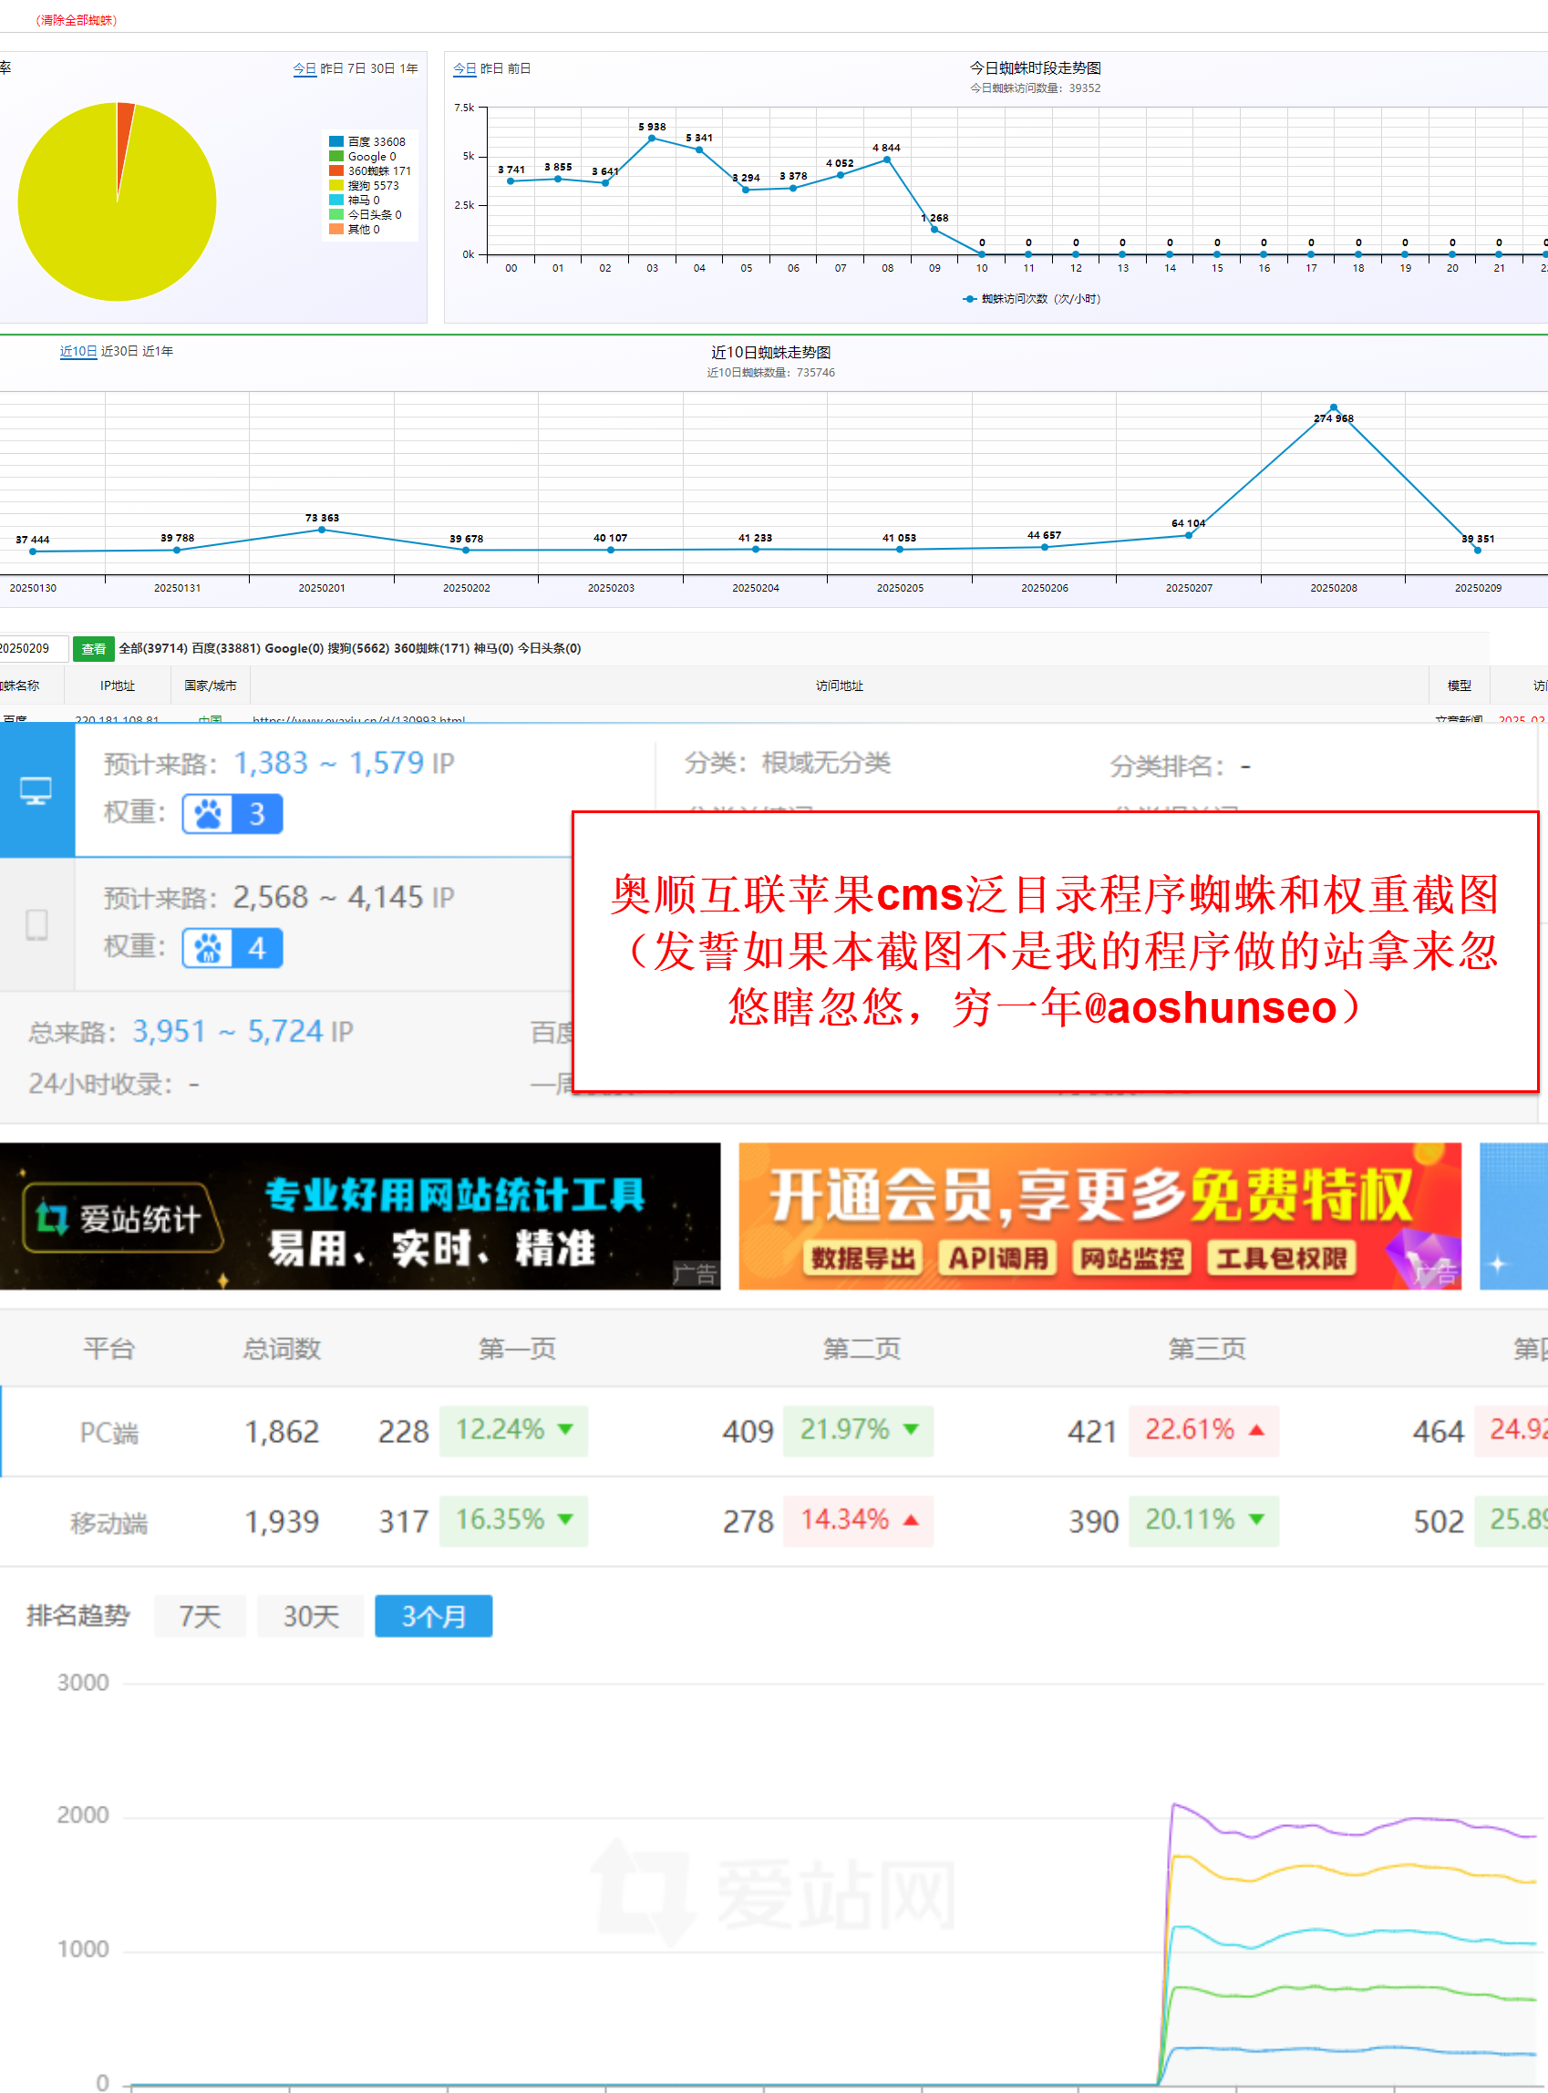
Task: Click the 274 968 peak data point
Action: tap(1334, 407)
